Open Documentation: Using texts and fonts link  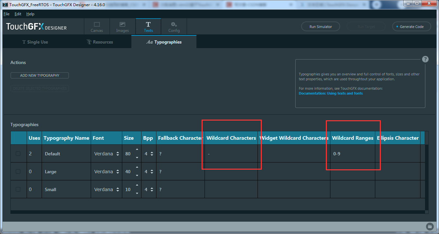click(x=331, y=93)
